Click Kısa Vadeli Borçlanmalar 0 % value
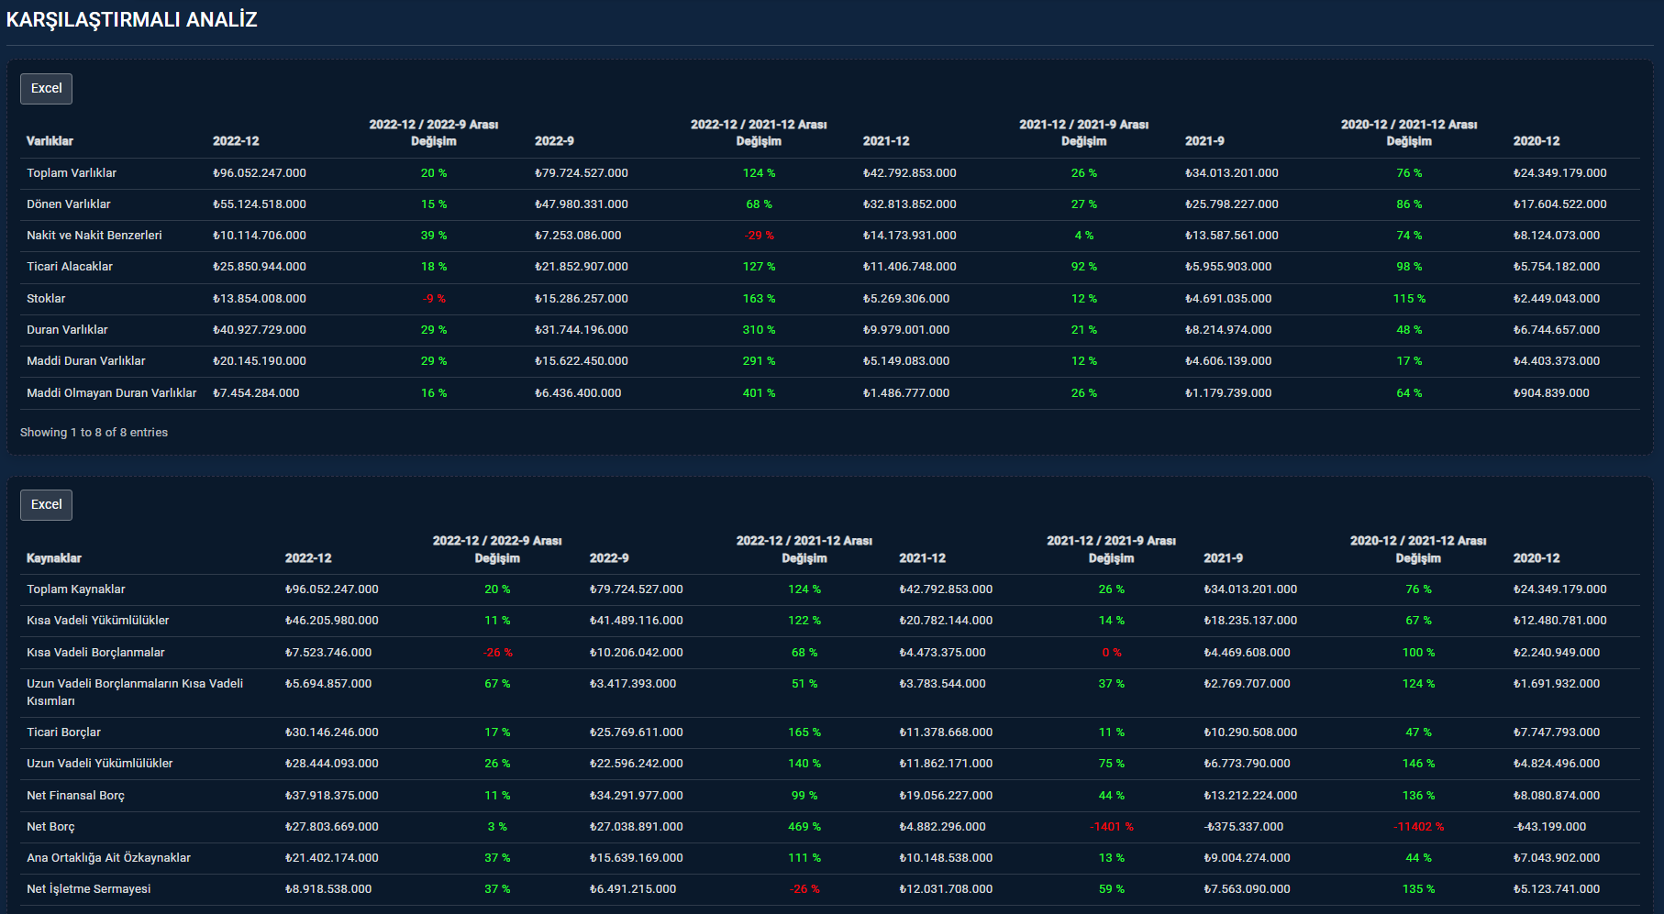 (1111, 653)
